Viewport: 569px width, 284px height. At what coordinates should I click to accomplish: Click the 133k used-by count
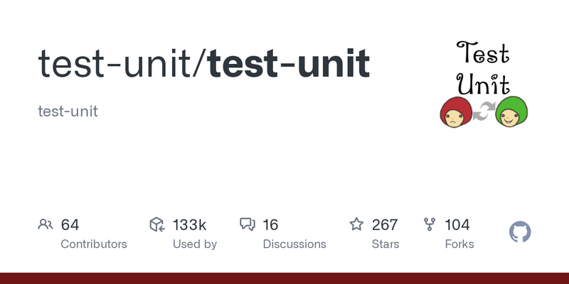coord(189,224)
